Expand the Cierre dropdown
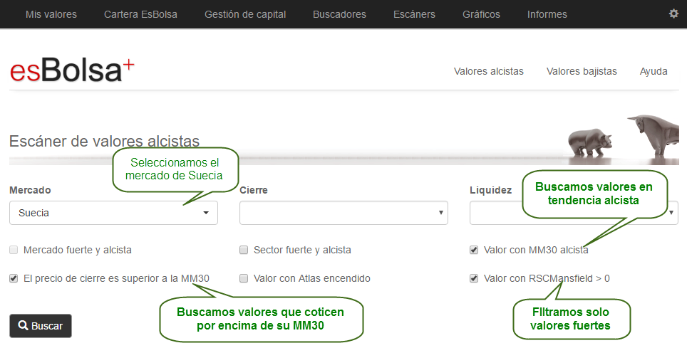The image size is (687, 348). point(343,213)
